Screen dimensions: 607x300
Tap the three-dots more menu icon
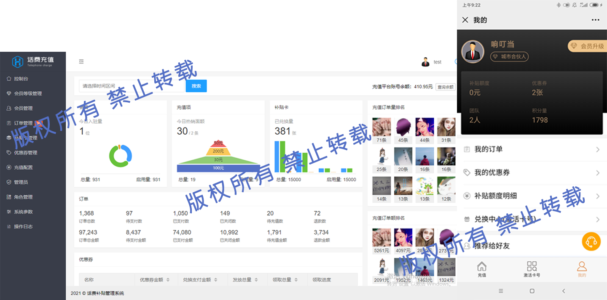pos(595,20)
